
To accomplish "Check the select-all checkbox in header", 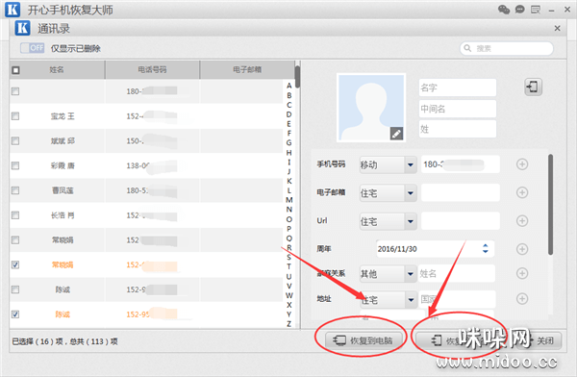I will click(15, 70).
